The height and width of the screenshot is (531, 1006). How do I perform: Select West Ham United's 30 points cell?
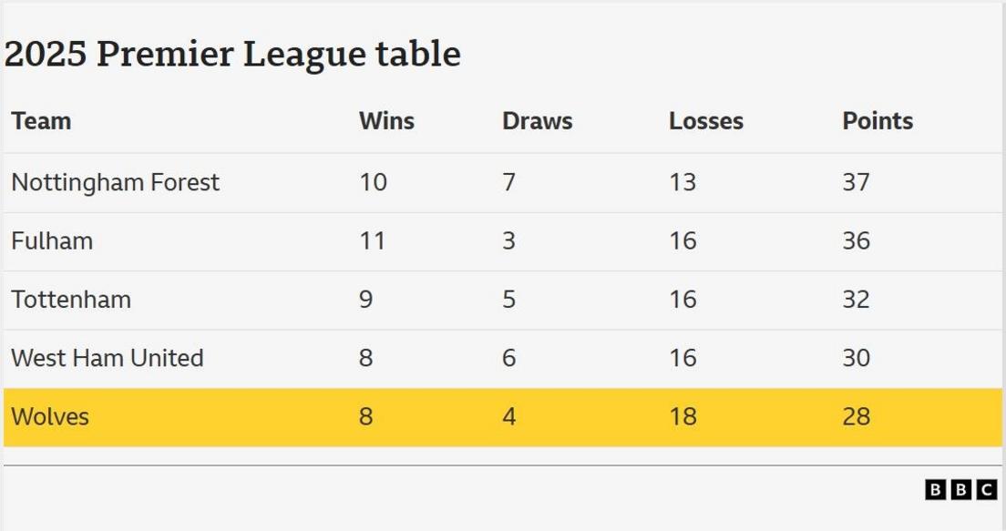pos(856,358)
